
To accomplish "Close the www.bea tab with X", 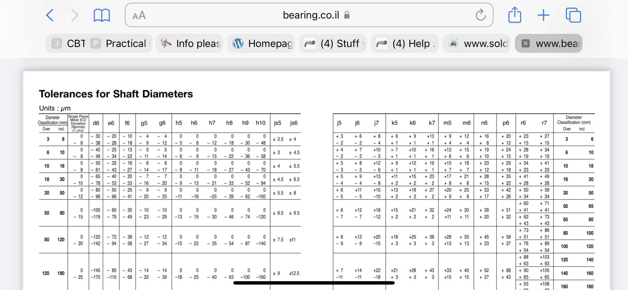I will pyautogui.click(x=526, y=43).
